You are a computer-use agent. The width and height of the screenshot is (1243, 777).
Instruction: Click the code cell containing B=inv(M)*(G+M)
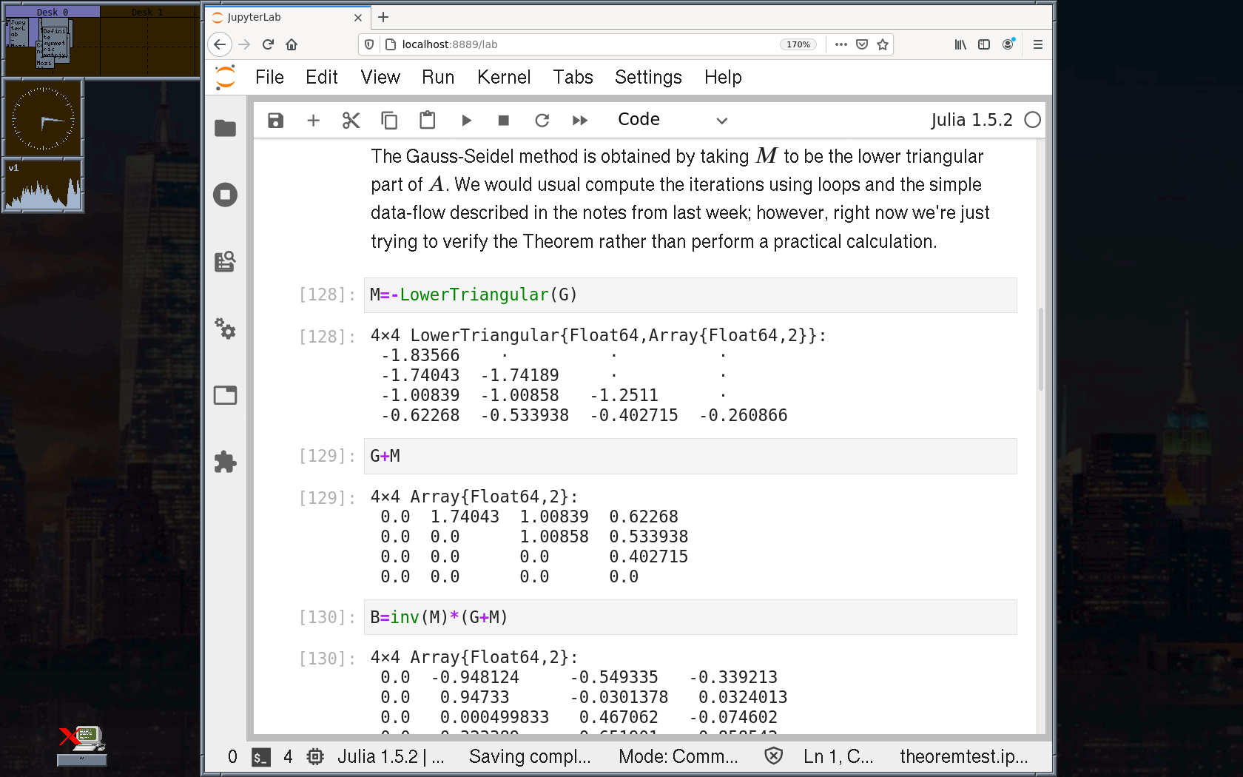(x=690, y=617)
